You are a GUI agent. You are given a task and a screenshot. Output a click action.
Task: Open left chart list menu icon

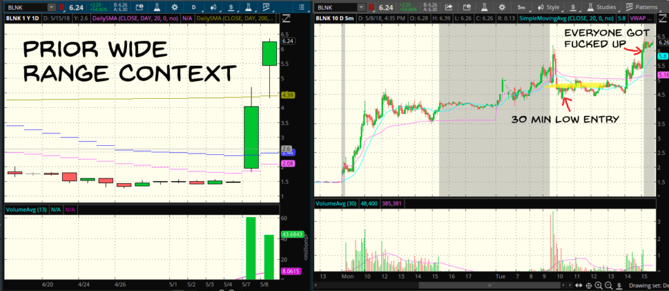point(302,7)
